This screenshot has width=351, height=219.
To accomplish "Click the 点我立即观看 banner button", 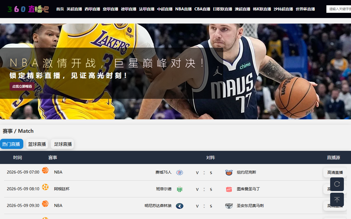I will pos(22,86).
